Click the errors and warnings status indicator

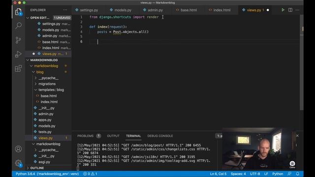pyautogui.click(x=90, y=174)
